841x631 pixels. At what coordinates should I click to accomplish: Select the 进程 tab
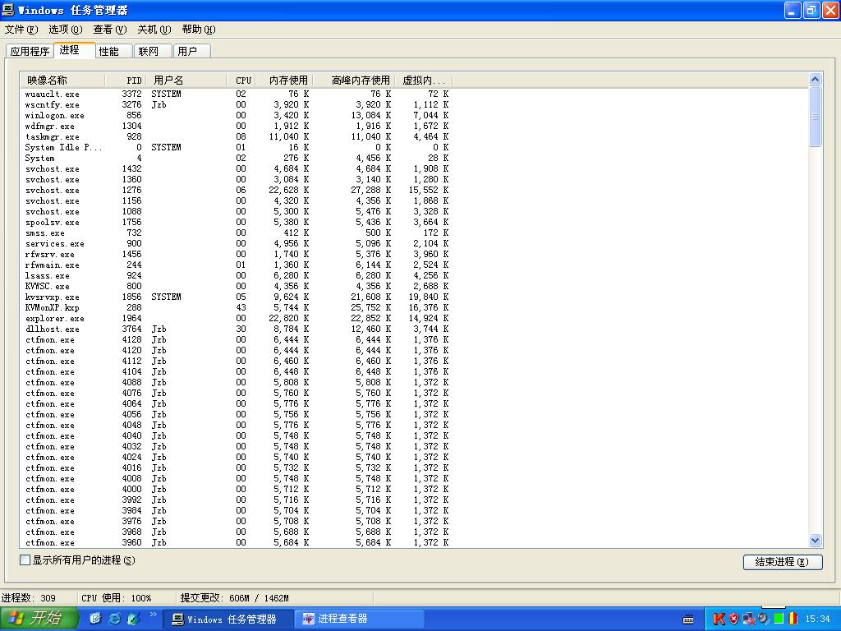[74, 50]
